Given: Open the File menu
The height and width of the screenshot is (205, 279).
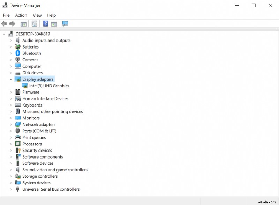Looking at the screenshot, I should [x=6, y=15].
